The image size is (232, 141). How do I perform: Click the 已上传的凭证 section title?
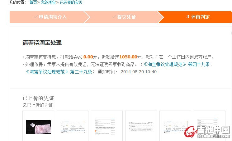pyautogui.click(x=38, y=98)
